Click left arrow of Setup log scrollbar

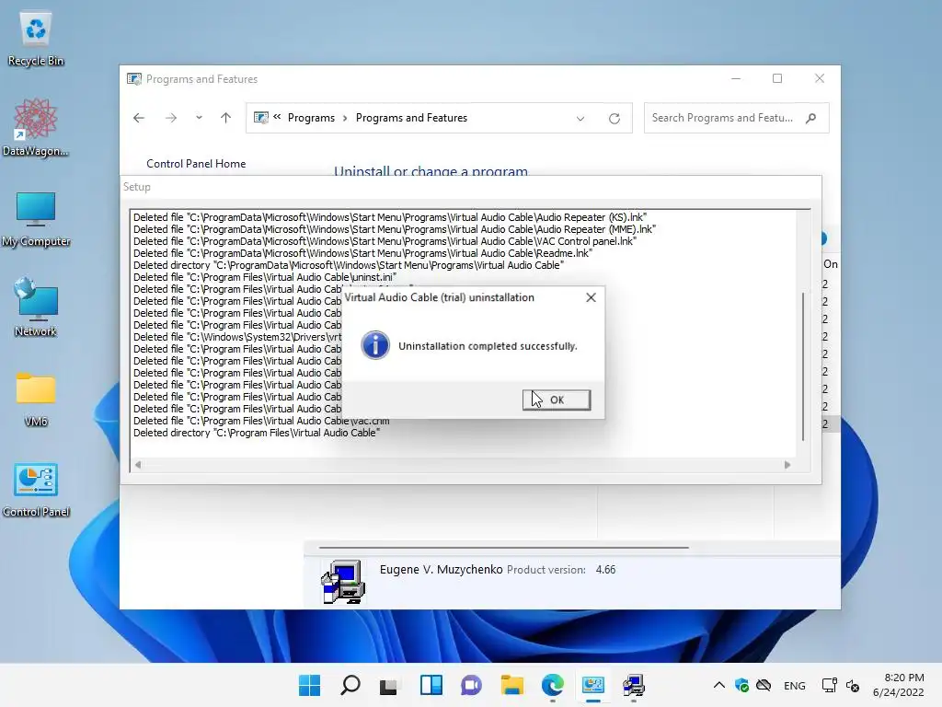pyautogui.click(x=138, y=465)
